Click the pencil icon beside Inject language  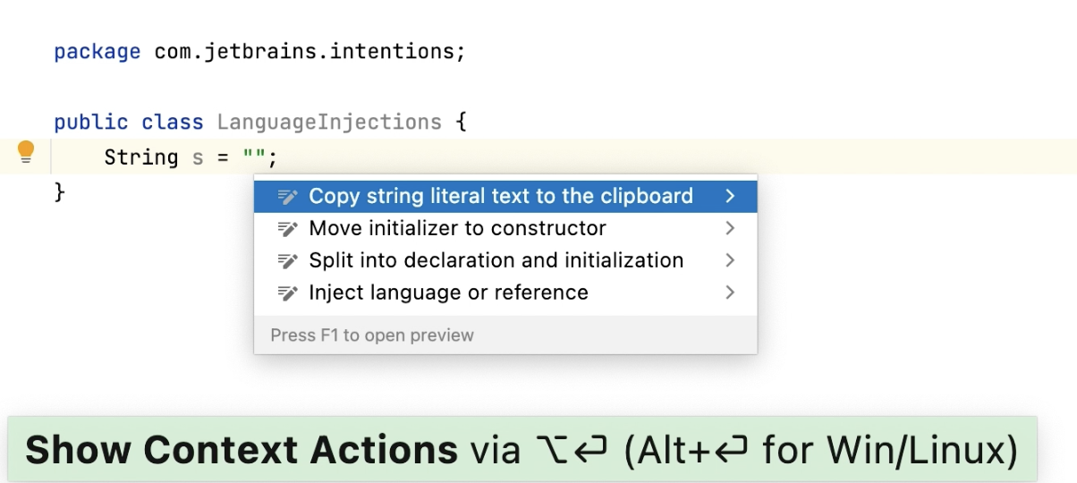point(287,292)
